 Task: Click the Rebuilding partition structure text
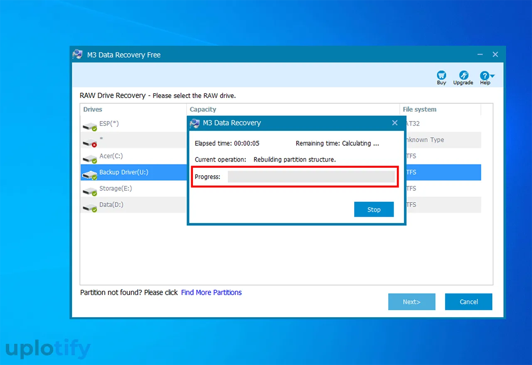point(295,159)
